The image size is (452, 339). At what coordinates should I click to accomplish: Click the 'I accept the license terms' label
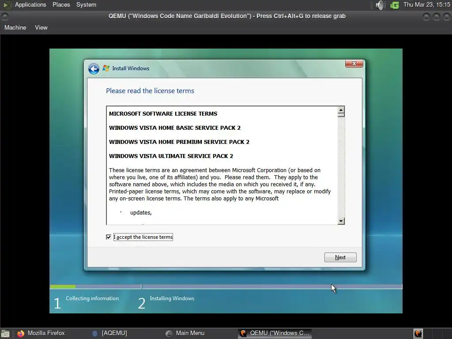(143, 237)
